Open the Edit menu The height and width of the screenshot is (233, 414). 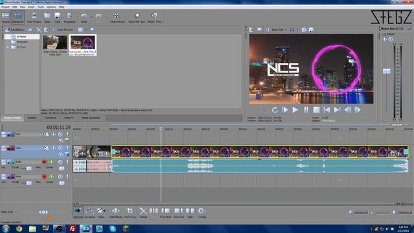(x=14, y=7)
